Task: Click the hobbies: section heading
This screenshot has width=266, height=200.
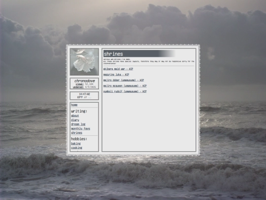Action: [x=79, y=139]
